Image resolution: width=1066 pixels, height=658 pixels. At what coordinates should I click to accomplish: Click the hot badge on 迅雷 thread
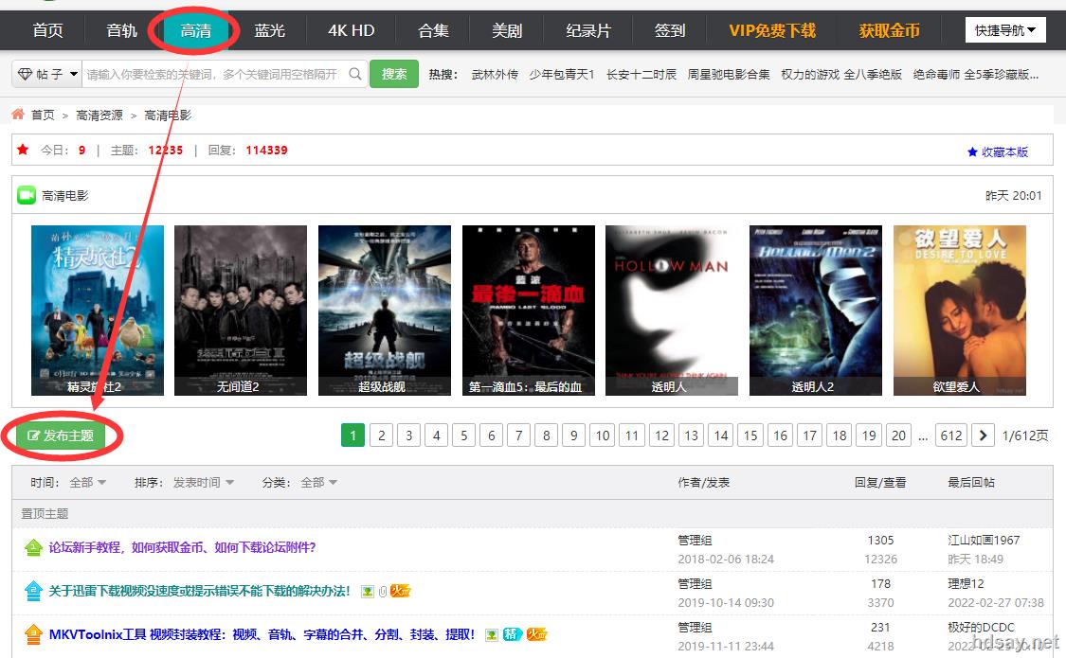401,591
